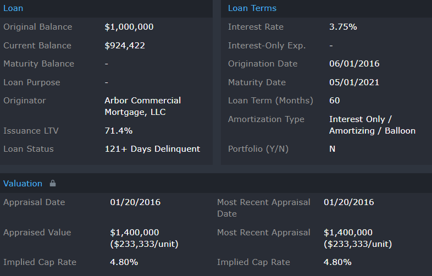Viewport: 432px width, 276px height.
Task: Select the origination date 06/01/2016
Action: [x=354, y=64]
